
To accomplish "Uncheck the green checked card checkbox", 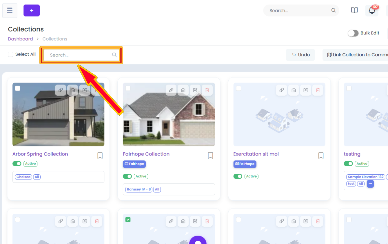I will pos(128,220).
